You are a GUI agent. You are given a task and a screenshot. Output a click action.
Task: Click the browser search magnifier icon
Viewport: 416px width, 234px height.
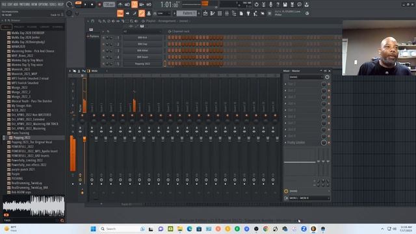click(x=62, y=220)
